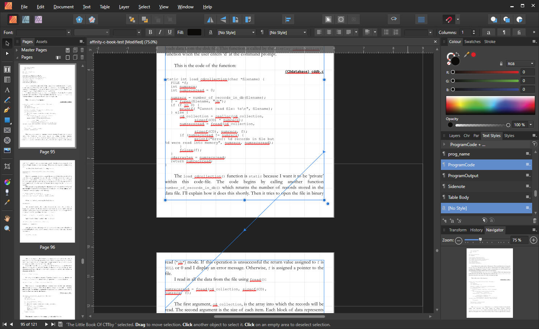539x329 pixels.
Task: Select the Sidenote text style
Action: click(486, 187)
